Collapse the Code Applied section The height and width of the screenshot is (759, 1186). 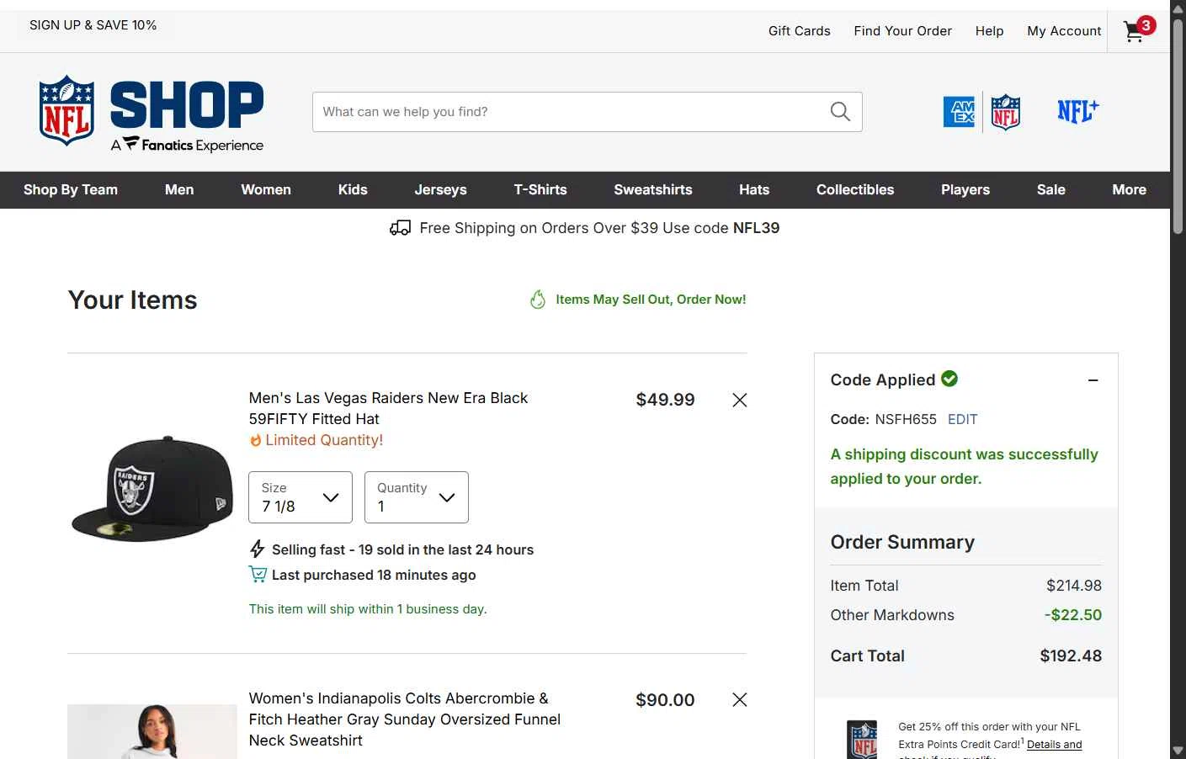click(x=1093, y=380)
